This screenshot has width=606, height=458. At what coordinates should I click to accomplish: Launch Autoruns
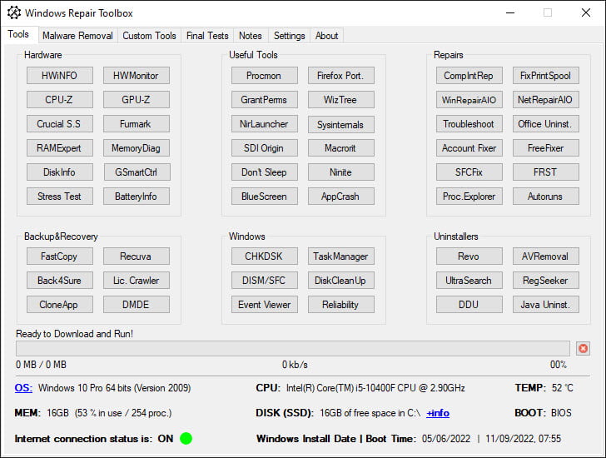546,197
